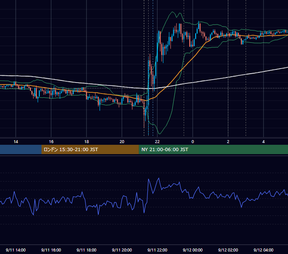The width and height of the screenshot is (288, 254).
Task: Click the 2 hour label on price chart axis
Action: coord(228,142)
